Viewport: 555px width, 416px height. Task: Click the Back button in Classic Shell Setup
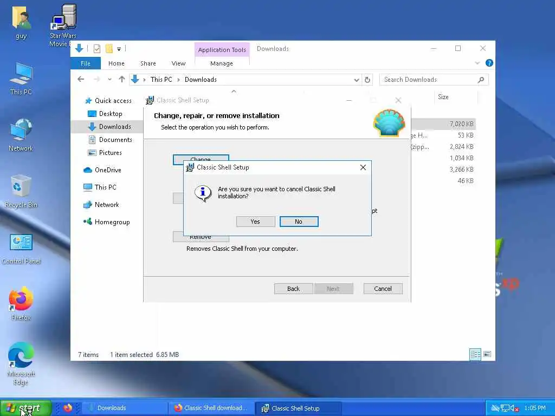(x=293, y=289)
